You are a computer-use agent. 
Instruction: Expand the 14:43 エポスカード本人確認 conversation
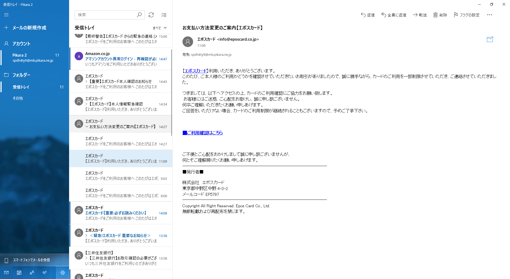pyautogui.click(x=87, y=82)
